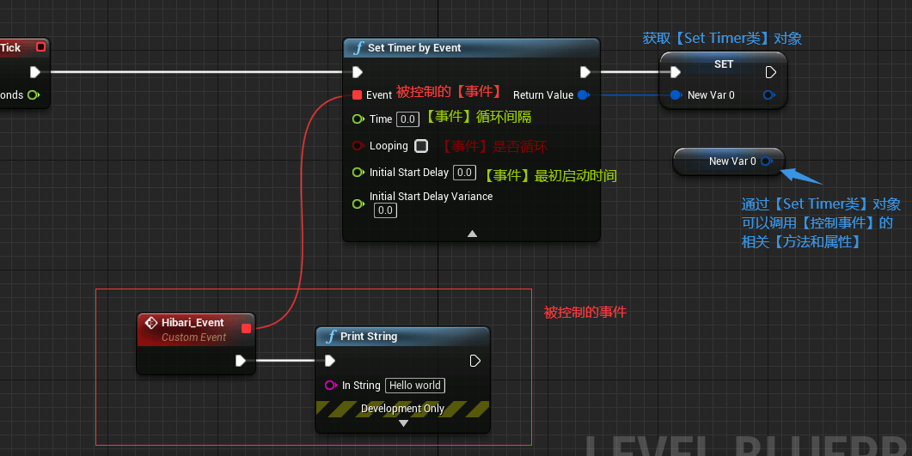Click SET node New Var 0 input pin
Screen dimensions: 912x456
tap(676, 94)
